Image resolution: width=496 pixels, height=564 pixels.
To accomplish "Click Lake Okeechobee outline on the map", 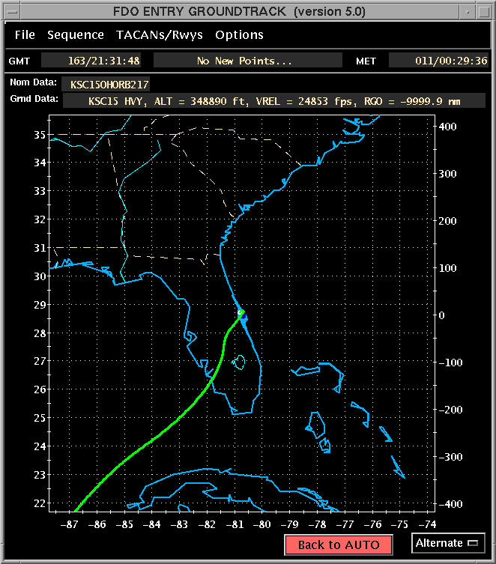I will (x=239, y=363).
